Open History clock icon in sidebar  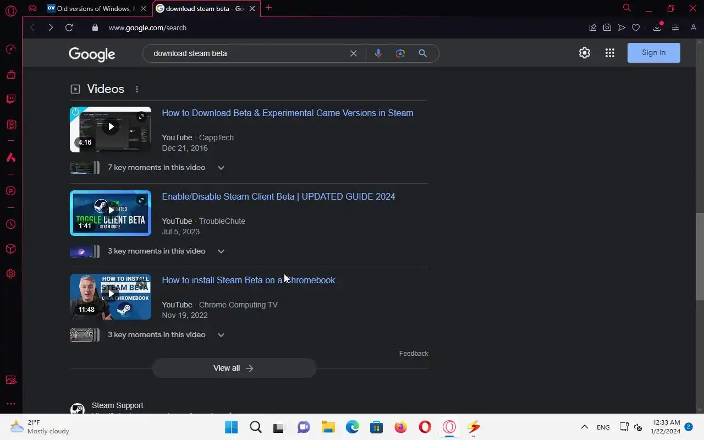click(11, 224)
